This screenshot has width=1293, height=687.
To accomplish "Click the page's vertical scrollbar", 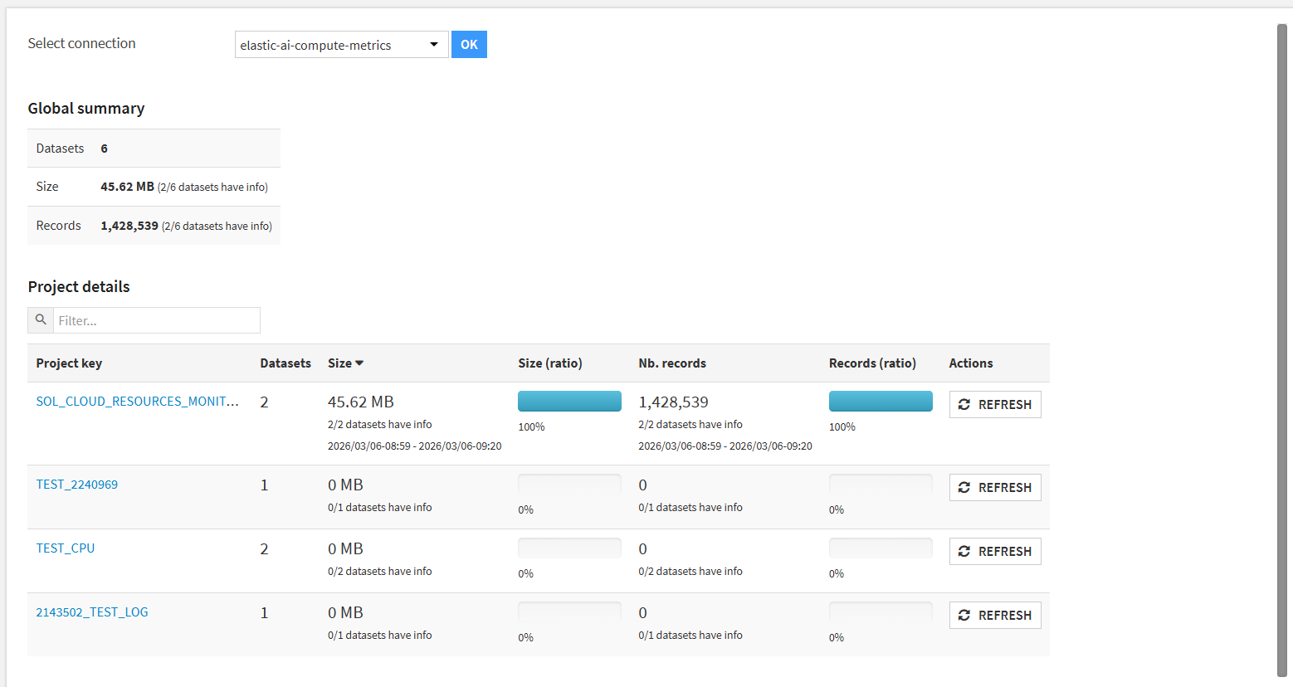I will tap(1281, 350).
